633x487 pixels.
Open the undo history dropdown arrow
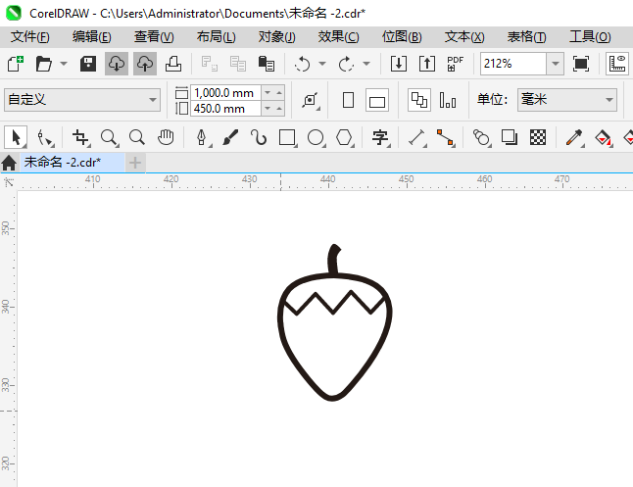[322, 64]
